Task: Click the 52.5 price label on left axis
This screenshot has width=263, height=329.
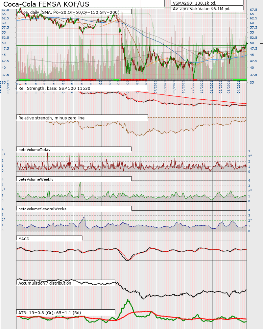Action: [5, 38]
